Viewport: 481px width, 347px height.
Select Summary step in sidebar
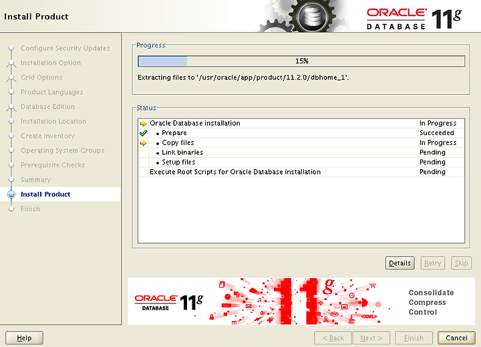pos(35,180)
